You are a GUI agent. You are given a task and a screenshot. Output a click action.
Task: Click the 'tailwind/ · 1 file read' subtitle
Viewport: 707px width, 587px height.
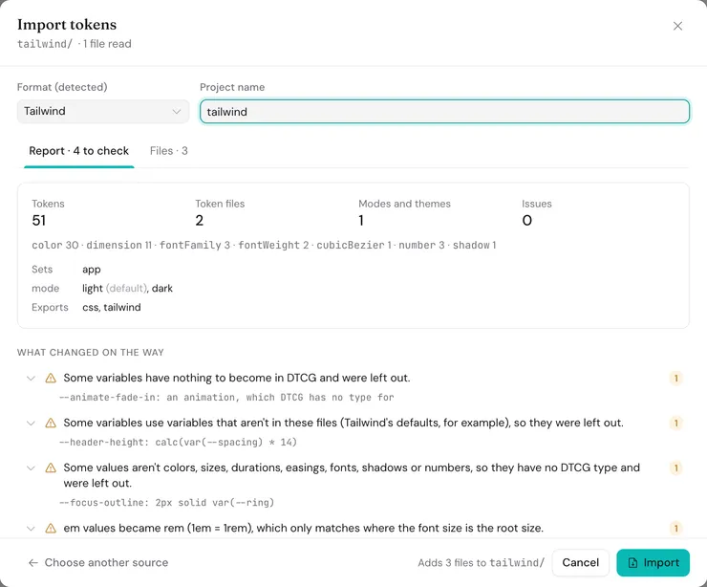[x=75, y=44]
